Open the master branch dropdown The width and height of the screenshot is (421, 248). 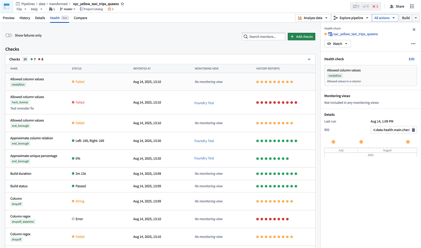pyautogui.click(x=68, y=9)
